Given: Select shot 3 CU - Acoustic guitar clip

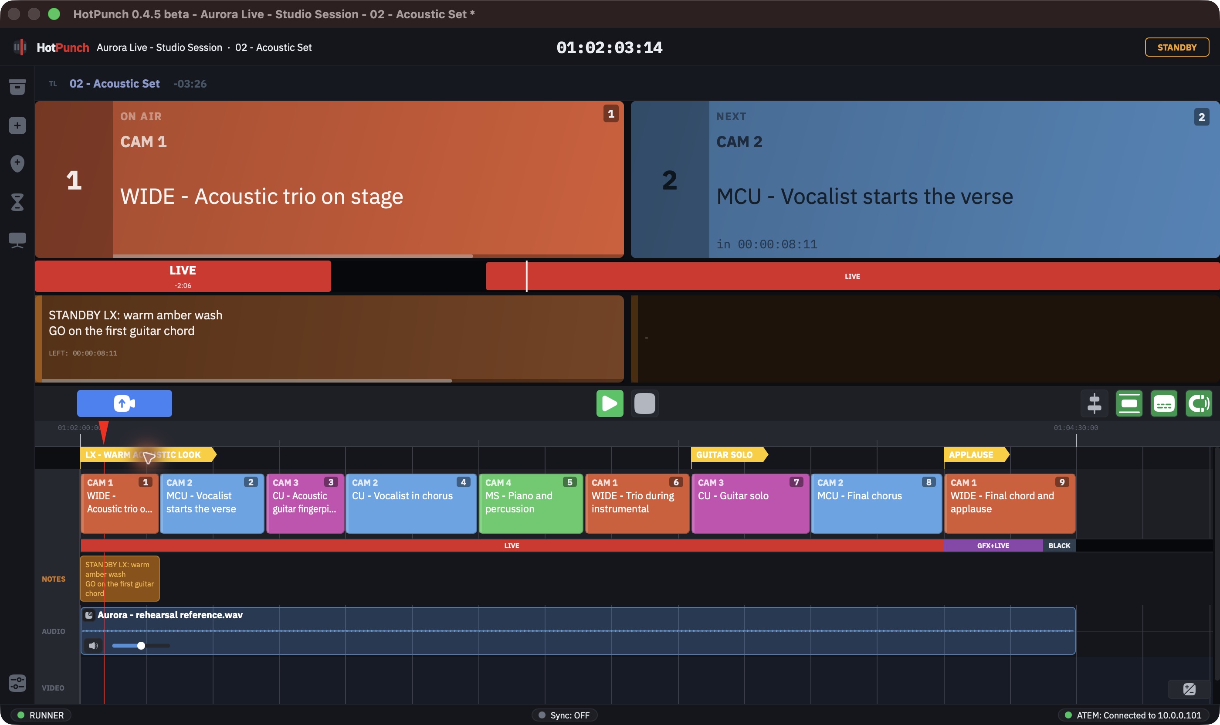Looking at the screenshot, I should click(x=305, y=504).
